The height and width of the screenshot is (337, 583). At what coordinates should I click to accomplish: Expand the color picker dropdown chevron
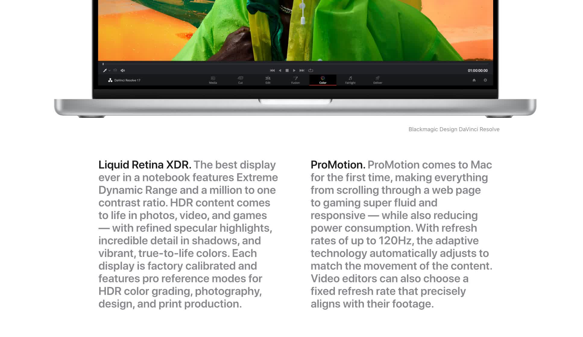(x=109, y=70)
